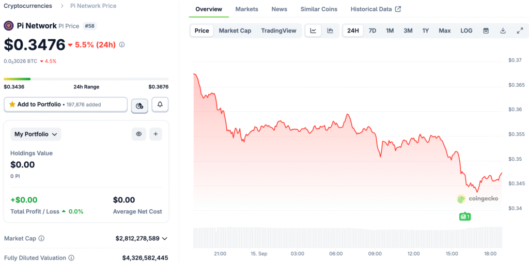Click the #58 rank badge
Image resolution: width=529 pixels, height=262 pixels.
90,26
